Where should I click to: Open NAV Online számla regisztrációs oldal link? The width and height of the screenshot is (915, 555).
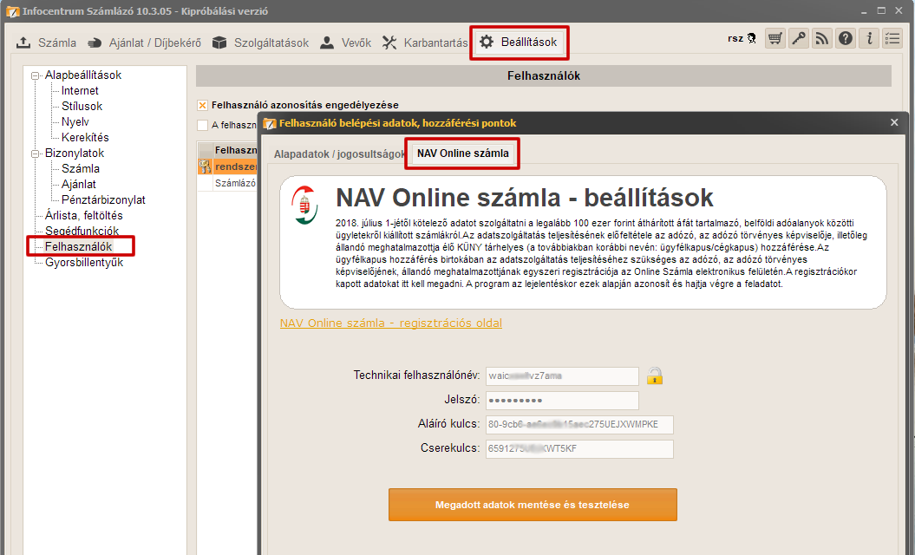tap(391, 323)
